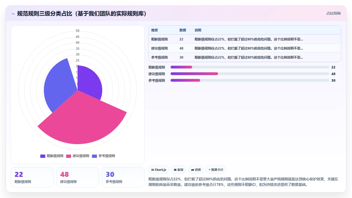The image size is (352, 198).
Task: Click the 维度 table column header
Action: (x=155, y=30)
